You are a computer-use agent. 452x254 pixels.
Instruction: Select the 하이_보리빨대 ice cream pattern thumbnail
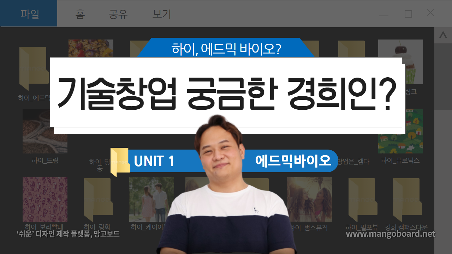45,199
